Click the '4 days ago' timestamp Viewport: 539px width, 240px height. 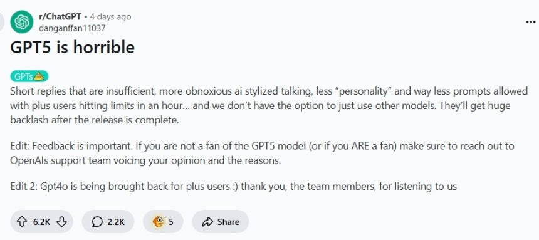pyautogui.click(x=110, y=16)
